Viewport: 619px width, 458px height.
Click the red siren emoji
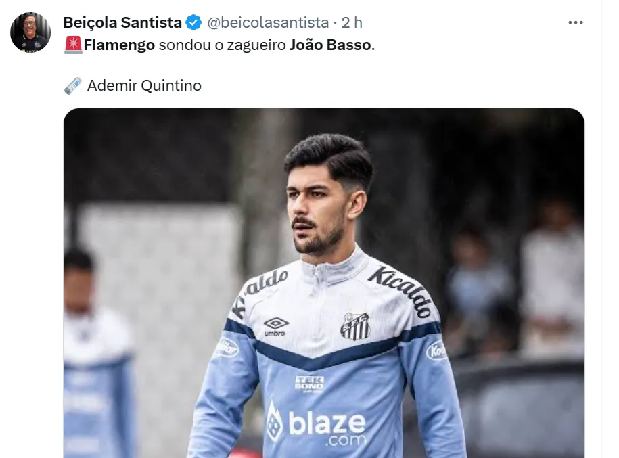pos(73,45)
